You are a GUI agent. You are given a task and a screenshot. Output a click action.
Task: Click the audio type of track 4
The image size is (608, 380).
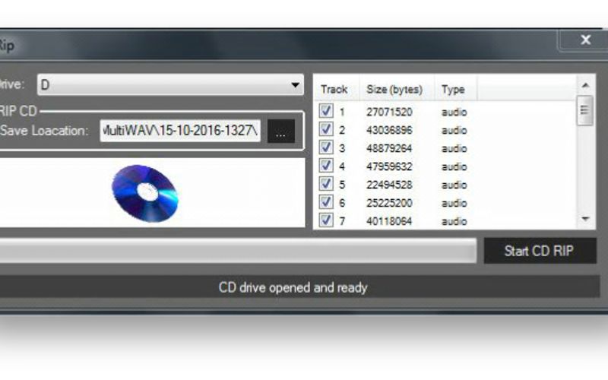454,167
